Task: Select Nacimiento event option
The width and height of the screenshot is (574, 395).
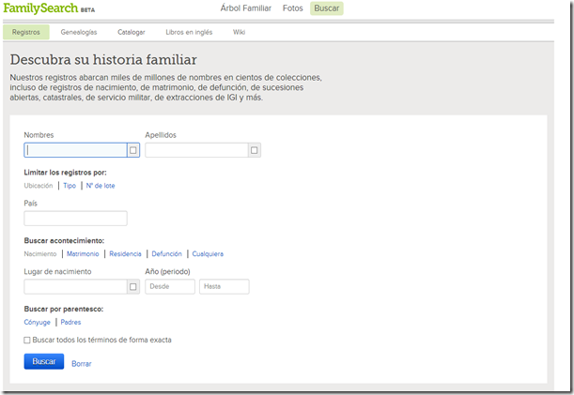Action: (40, 254)
